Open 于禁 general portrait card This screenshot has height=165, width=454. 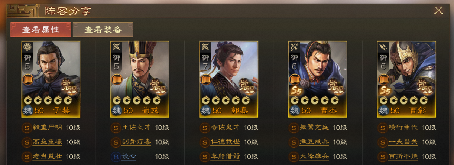[x=51, y=79]
